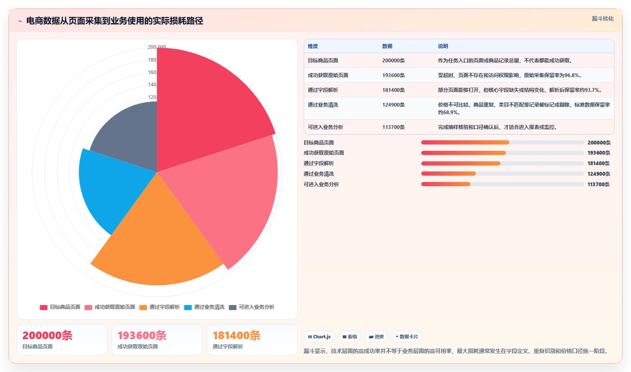The height and width of the screenshot is (372, 631).
Task: Click the 124900条 value beside progress bar
Action: tap(599, 174)
